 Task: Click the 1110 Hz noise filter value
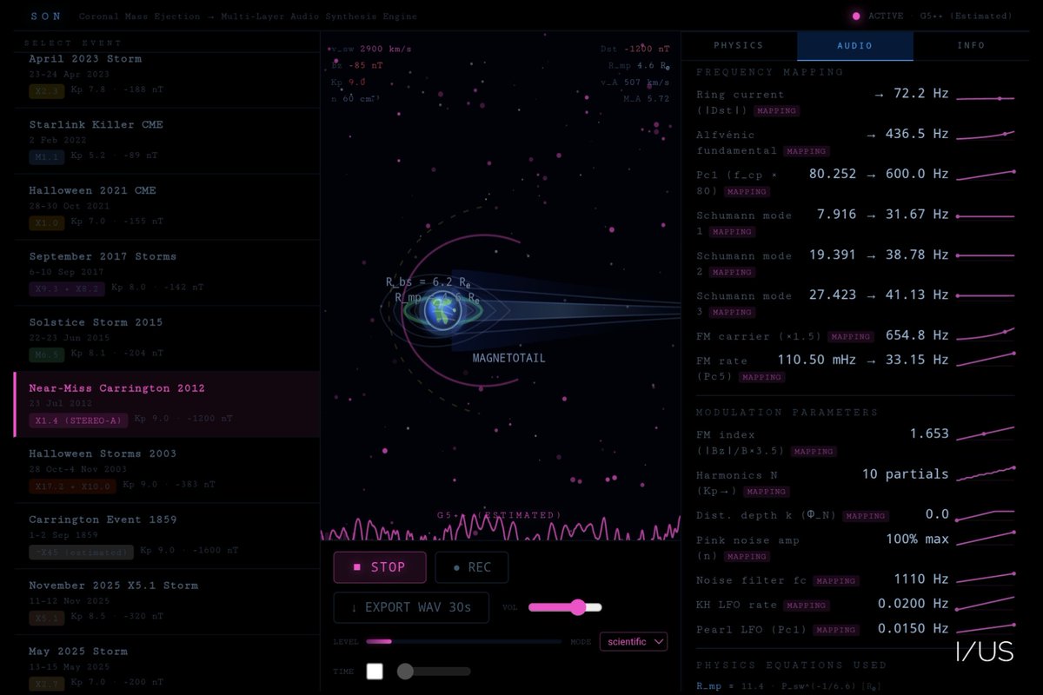point(921,579)
